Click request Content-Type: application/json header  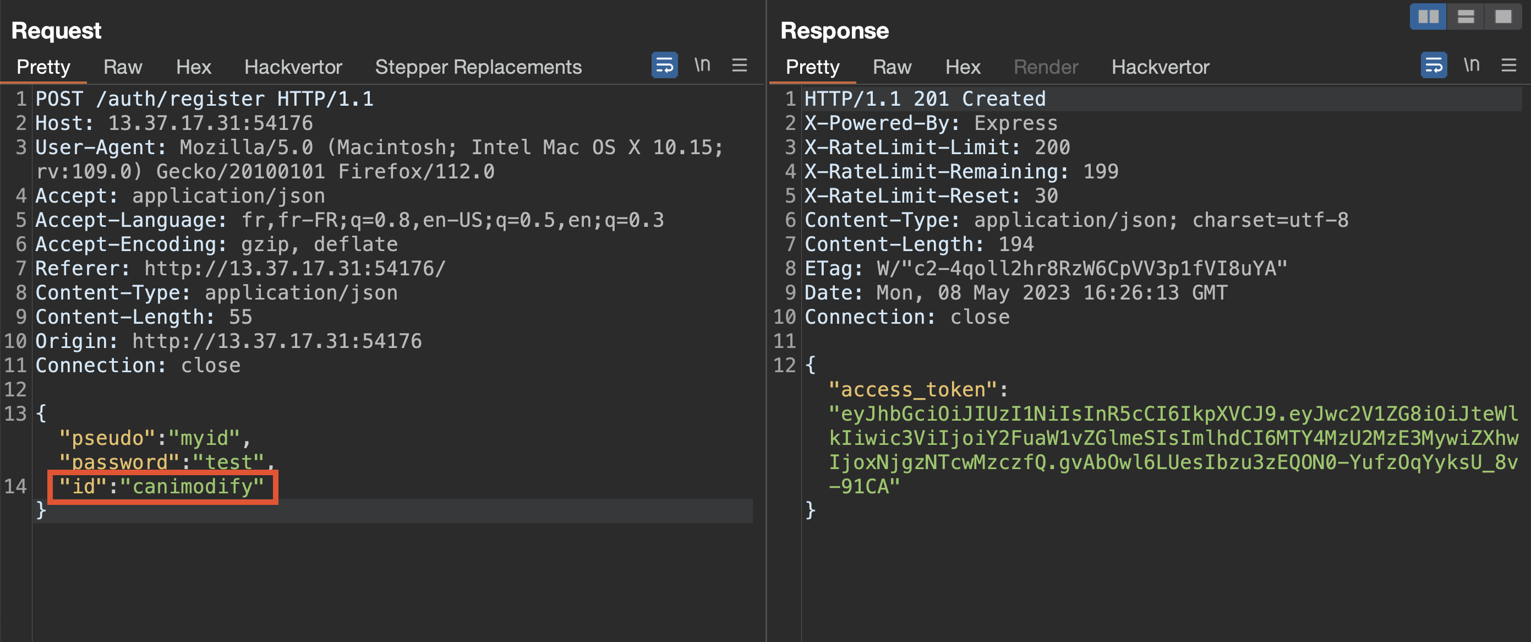pyautogui.click(x=216, y=292)
